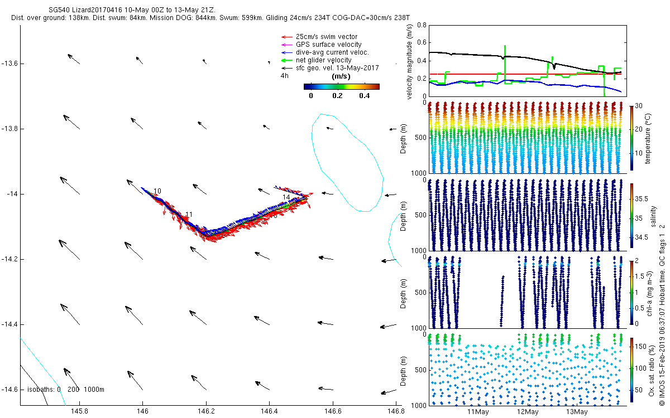
Task: Click the '-14.2' latitude tick label
Action: (x=9, y=259)
